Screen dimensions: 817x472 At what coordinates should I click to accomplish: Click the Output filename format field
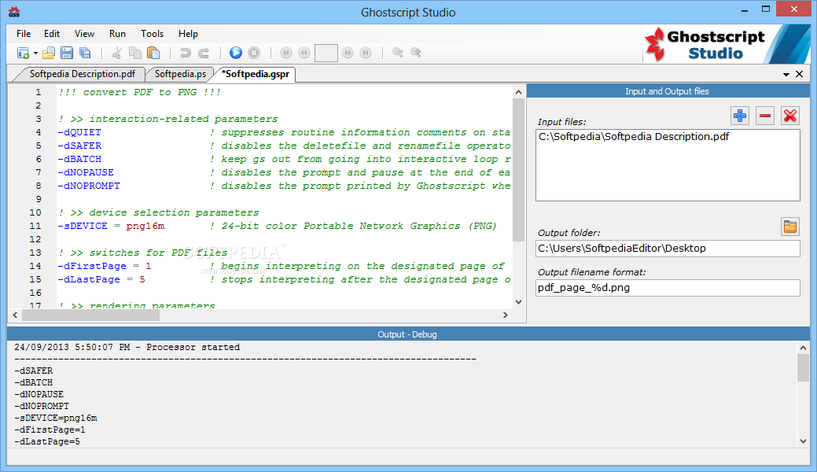[668, 287]
